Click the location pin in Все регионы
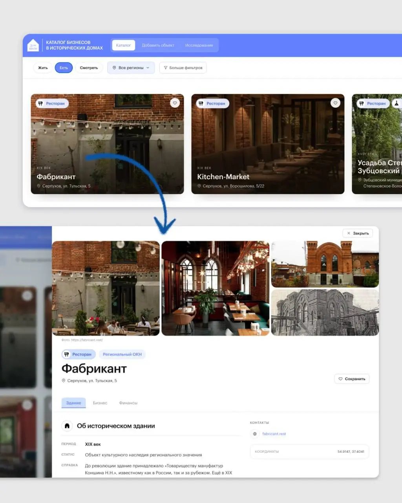The image size is (402, 503). (114, 68)
